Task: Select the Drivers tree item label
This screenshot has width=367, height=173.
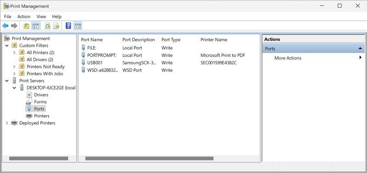Action: 41,95
